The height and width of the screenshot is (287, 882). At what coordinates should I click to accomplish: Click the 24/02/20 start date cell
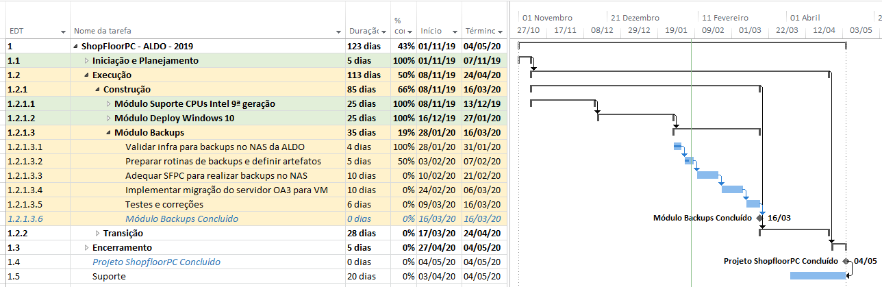click(436, 190)
